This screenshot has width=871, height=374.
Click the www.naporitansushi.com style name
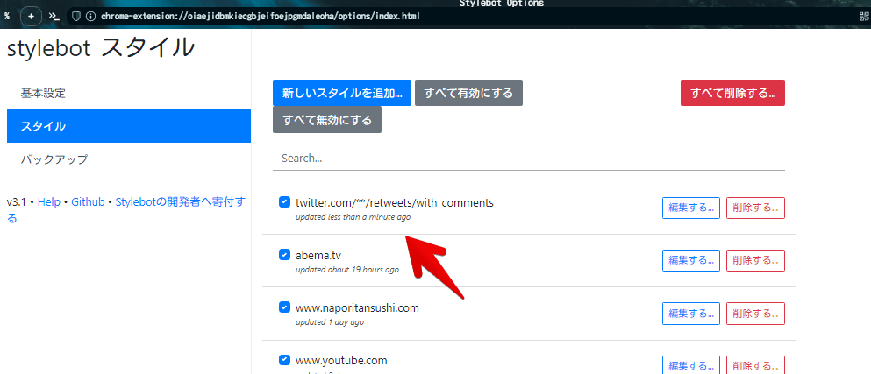[357, 307]
